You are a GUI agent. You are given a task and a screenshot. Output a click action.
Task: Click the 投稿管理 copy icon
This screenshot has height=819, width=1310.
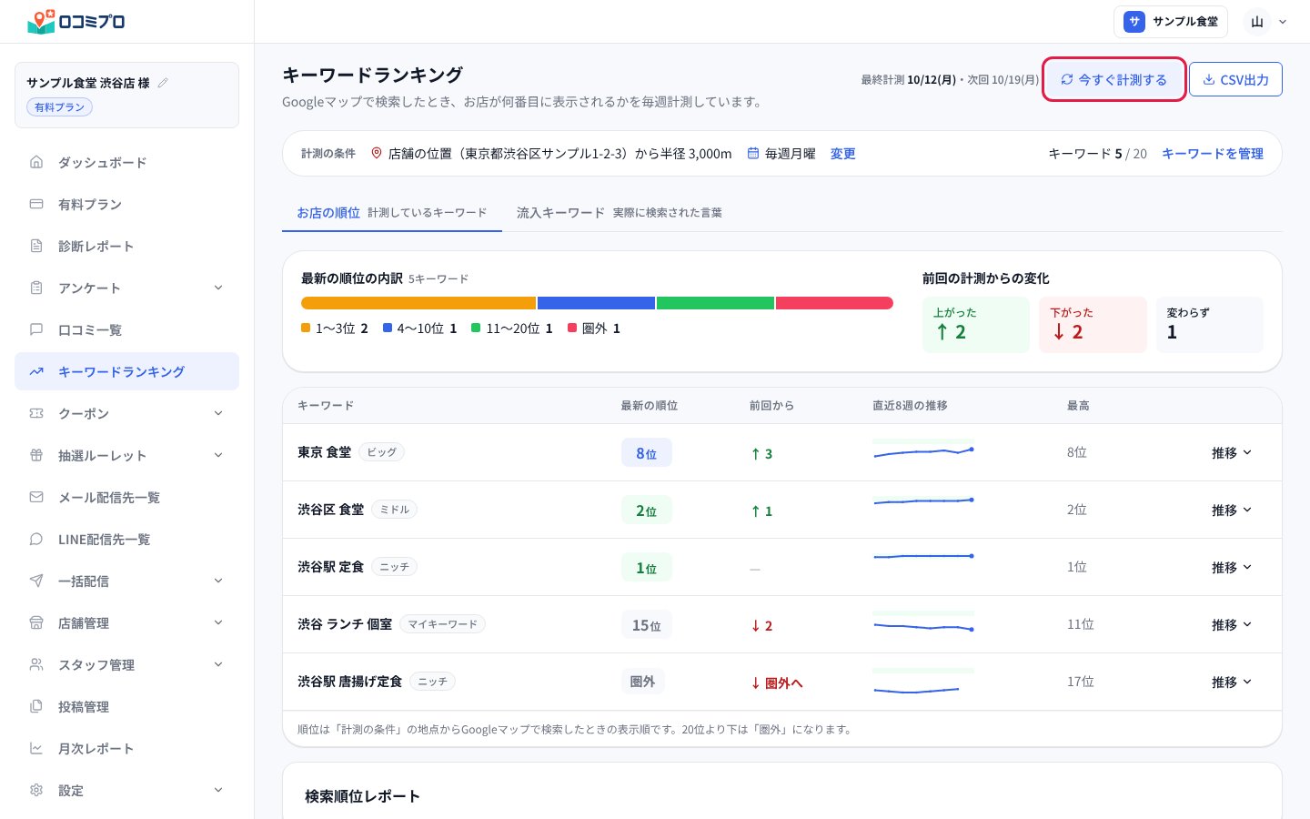[36, 706]
